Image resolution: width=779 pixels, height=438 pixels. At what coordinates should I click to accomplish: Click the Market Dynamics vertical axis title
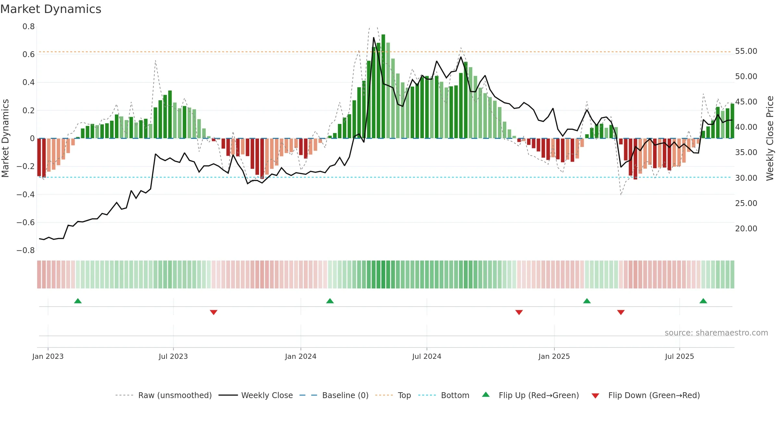coord(5,138)
